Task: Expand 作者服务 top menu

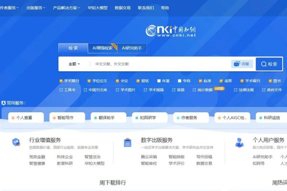Action: (9, 8)
